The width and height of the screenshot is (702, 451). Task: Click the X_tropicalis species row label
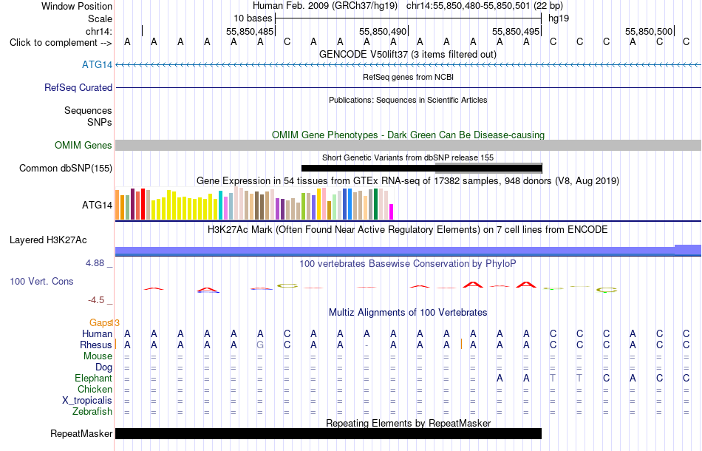(87, 401)
